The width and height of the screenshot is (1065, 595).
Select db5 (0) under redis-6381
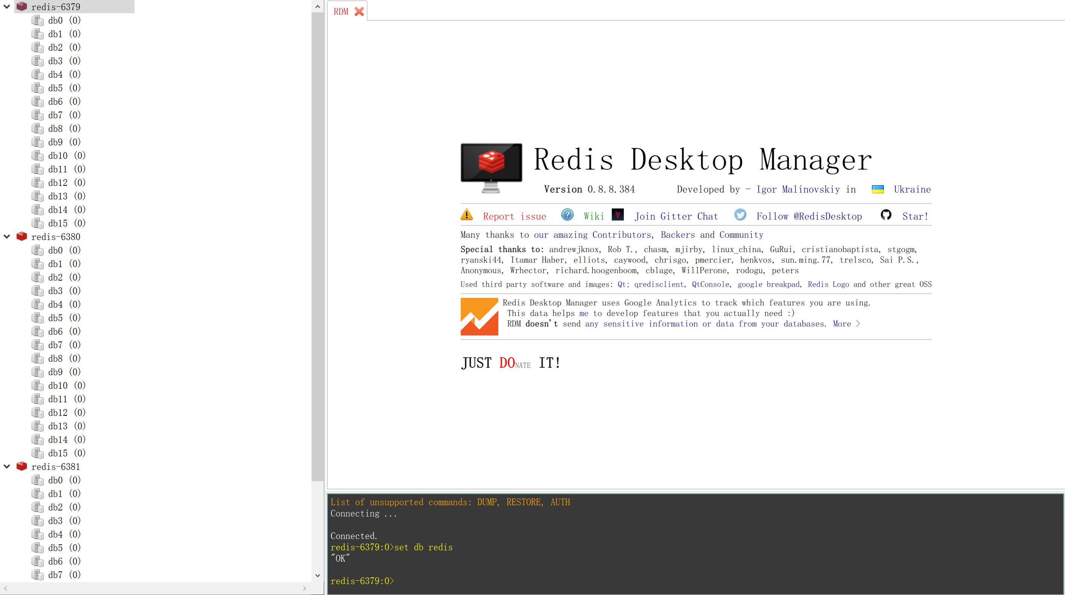[x=64, y=548]
